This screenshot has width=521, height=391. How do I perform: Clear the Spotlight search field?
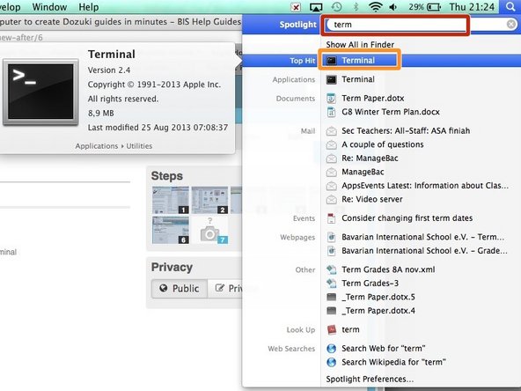click(511, 24)
